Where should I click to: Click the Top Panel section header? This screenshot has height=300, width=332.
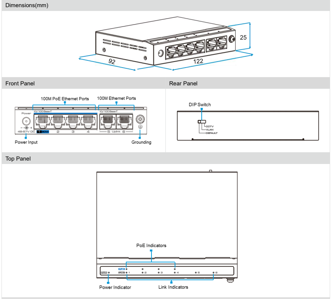pos(18,159)
